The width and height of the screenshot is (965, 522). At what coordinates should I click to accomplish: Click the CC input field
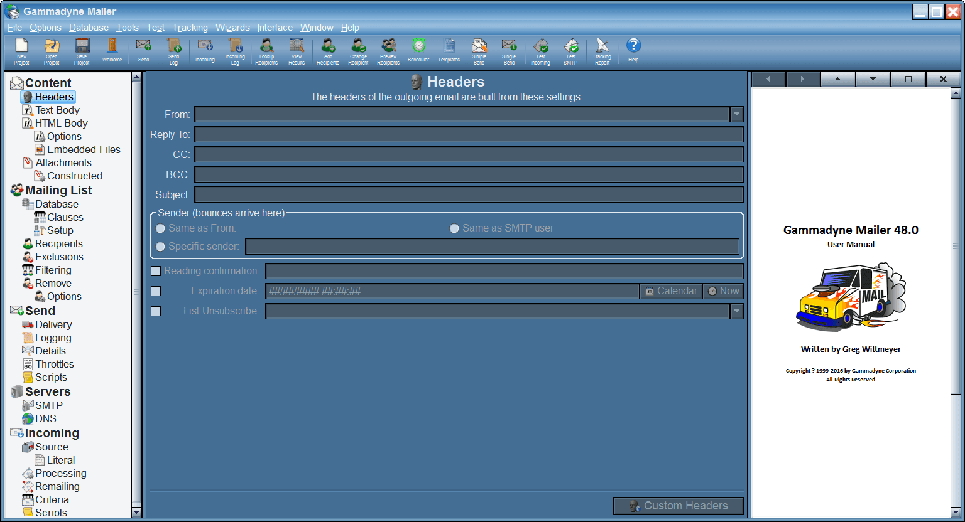(x=469, y=154)
